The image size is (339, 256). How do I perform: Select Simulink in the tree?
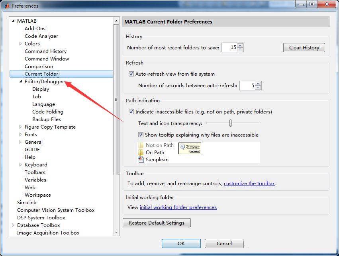point(27,202)
